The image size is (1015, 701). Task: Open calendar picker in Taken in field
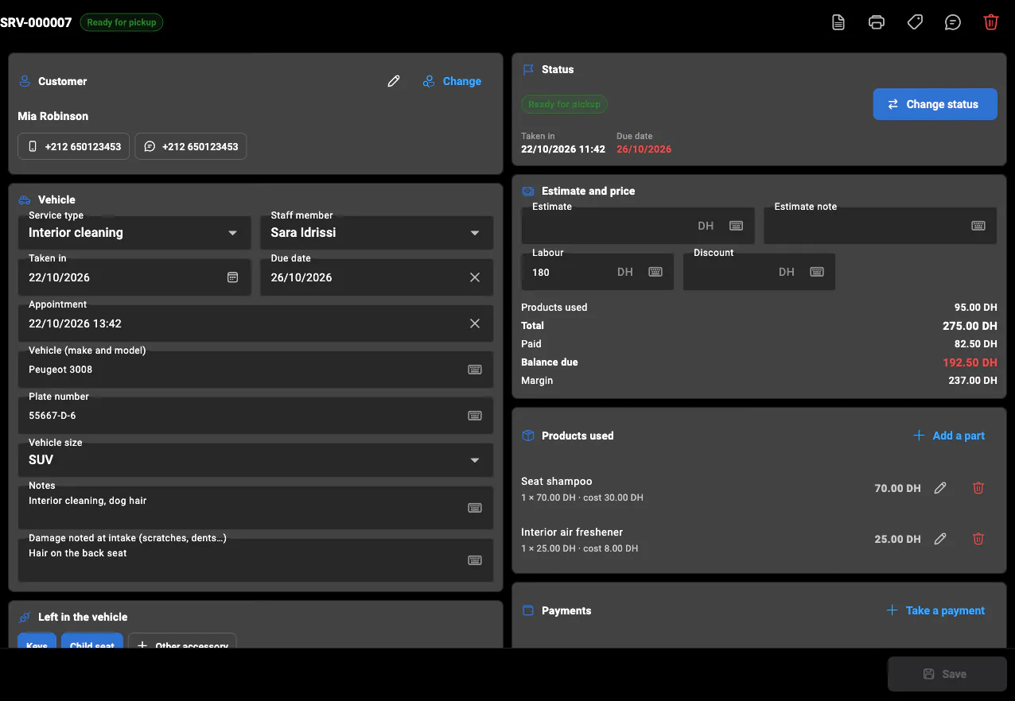[x=233, y=277]
